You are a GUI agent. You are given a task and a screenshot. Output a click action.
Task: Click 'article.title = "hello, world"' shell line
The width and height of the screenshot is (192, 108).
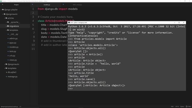tap(97, 64)
